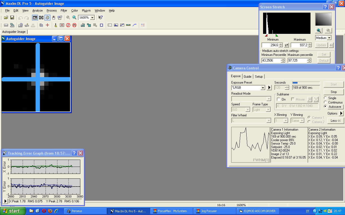Open the crosshair Information window icon
Screen dimensions: 345x215
click(x=41, y=17)
